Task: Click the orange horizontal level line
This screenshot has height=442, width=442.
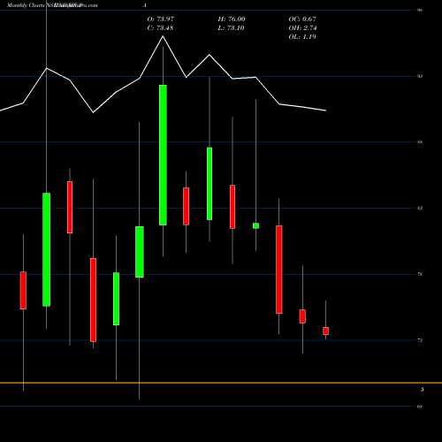Action: (x=221, y=383)
